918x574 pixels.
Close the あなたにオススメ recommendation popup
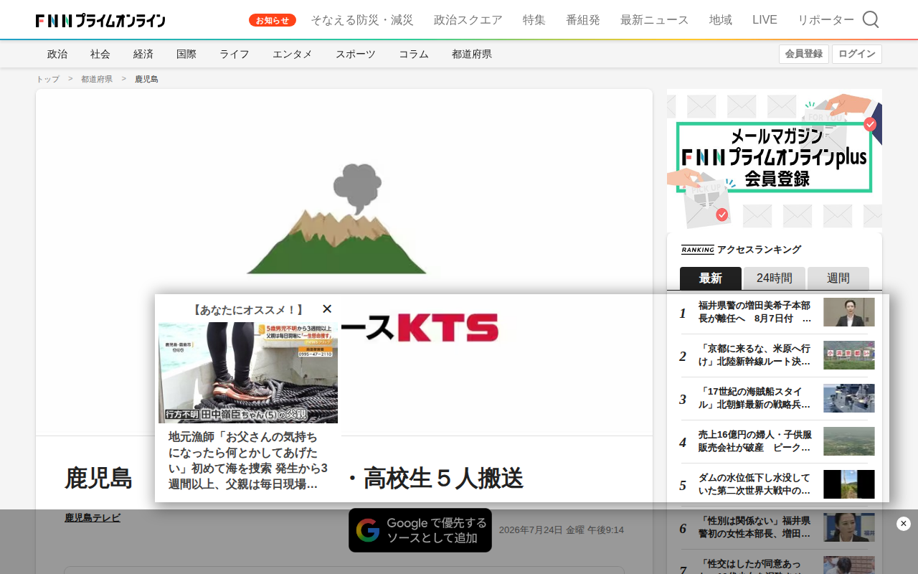(x=327, y=309)
